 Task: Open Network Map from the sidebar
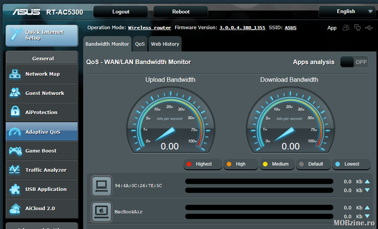point(42,74)
